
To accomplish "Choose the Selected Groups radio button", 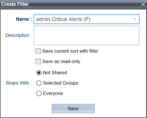I will tap(39, 83).
